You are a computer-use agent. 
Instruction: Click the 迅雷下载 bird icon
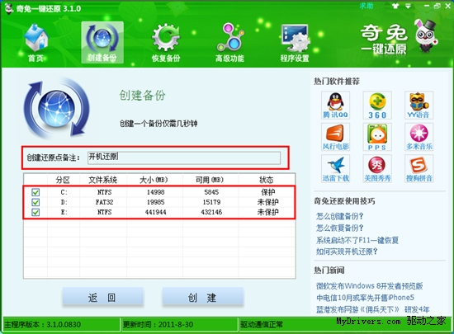[335, 168]
